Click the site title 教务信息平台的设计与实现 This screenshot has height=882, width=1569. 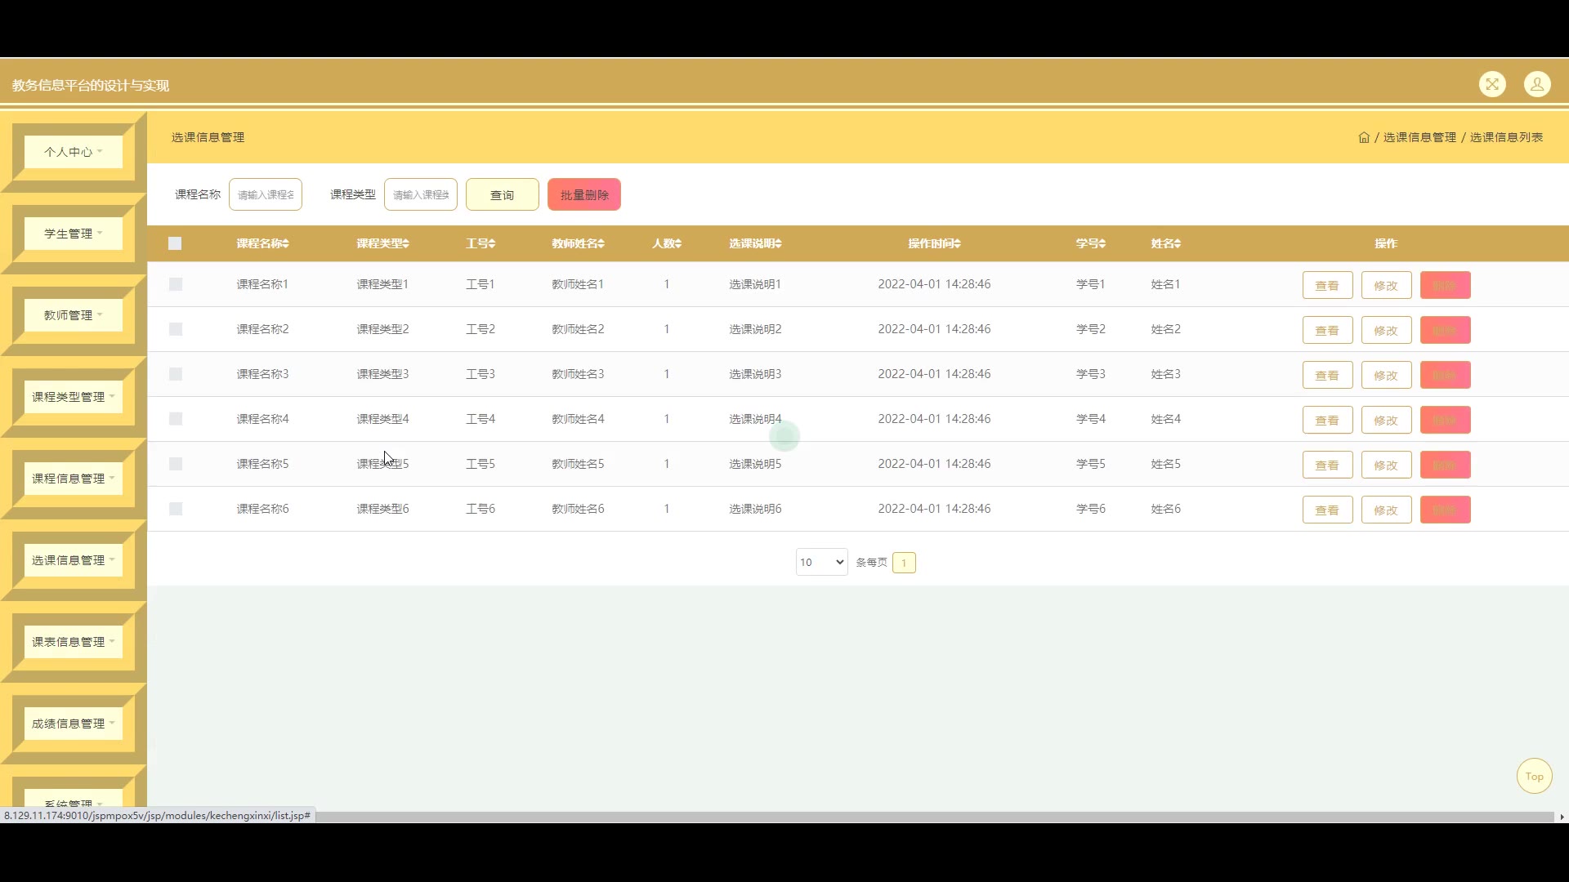point(91,85)
